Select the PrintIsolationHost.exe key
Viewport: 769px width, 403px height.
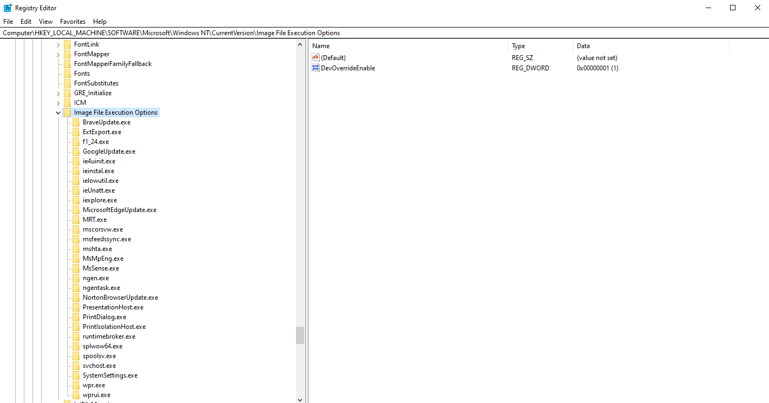[114, 327]
